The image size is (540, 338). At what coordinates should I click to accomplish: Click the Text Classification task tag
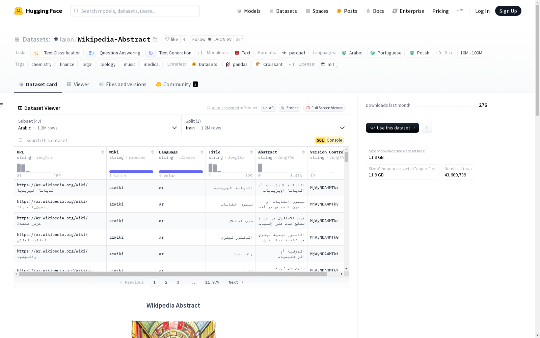[57, 53]
